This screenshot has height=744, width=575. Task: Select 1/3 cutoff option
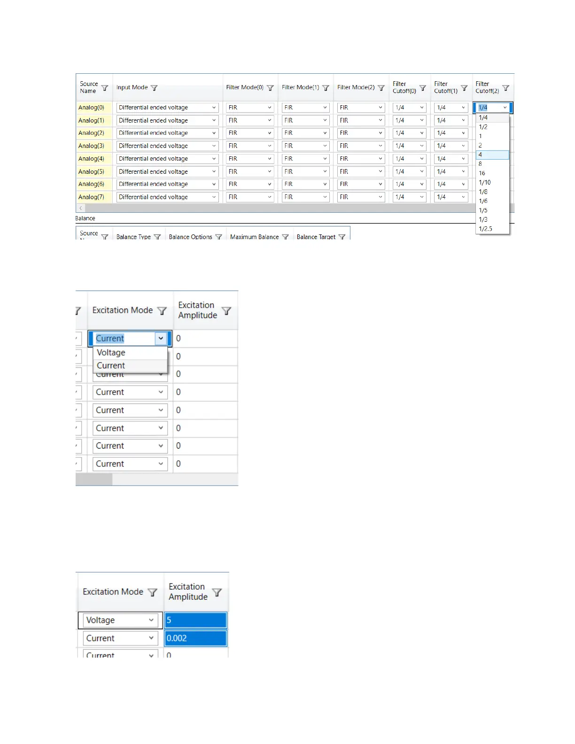point(492,219)
